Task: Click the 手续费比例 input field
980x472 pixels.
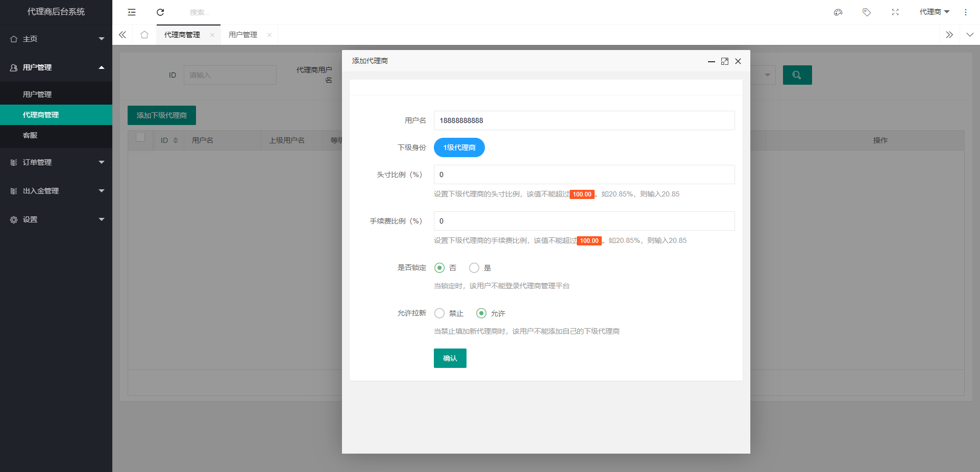Action: point(584,221)
